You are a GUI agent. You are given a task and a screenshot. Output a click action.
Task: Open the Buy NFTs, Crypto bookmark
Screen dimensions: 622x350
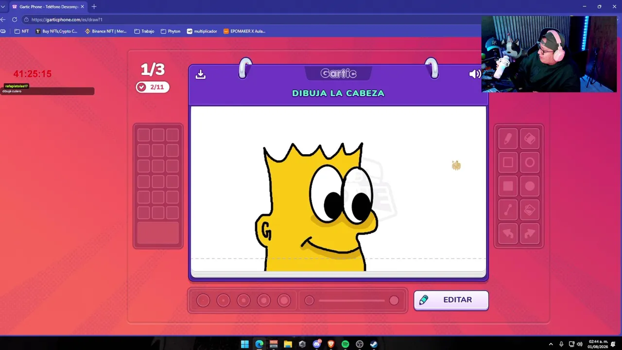[x=56, y=31]
